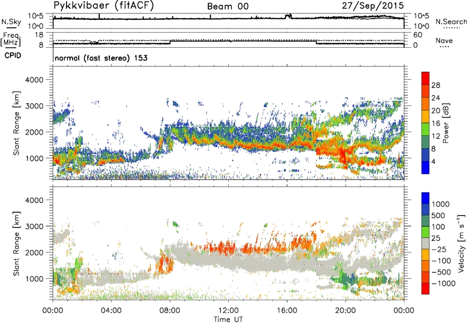Select the 'Freq. [MHz]' axis label
This screenshot has width=467, height=323.
11,39
